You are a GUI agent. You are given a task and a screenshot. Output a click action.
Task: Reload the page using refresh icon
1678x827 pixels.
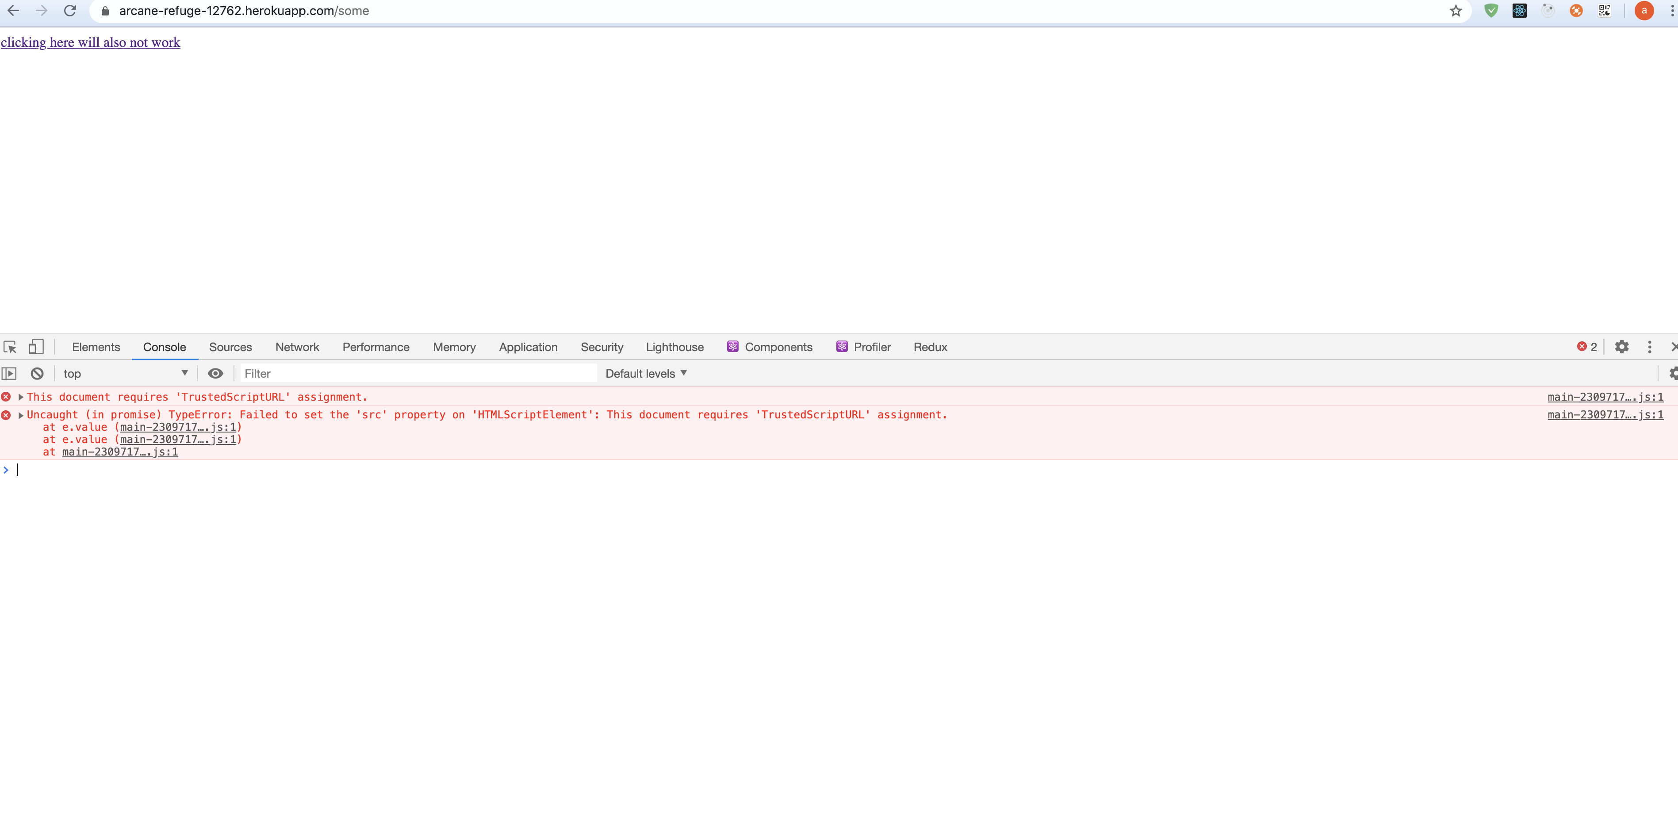(70, 11)
